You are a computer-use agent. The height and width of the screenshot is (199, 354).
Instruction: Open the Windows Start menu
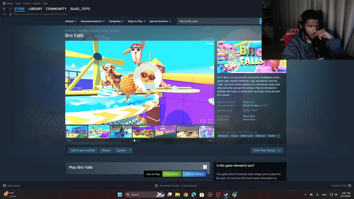click(x=120, y=195)
